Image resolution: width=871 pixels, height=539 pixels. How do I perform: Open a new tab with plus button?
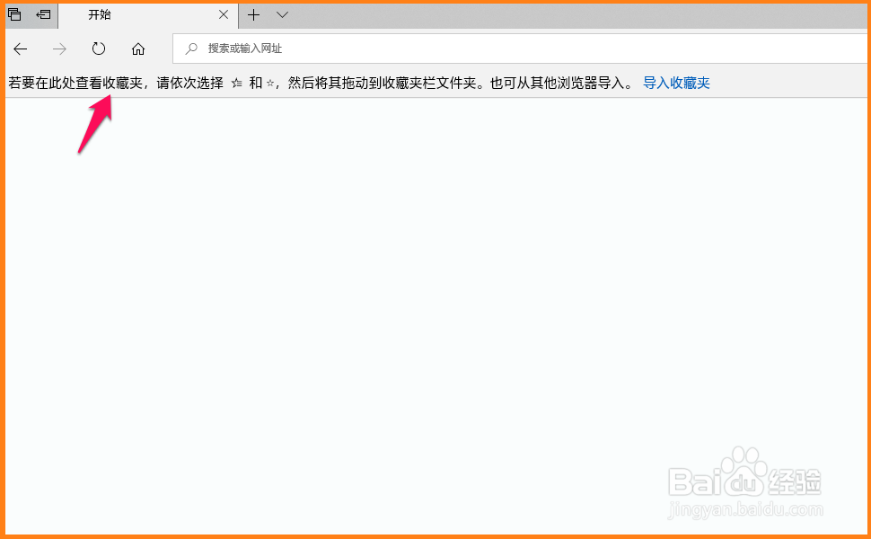click(x=253, y=15)
